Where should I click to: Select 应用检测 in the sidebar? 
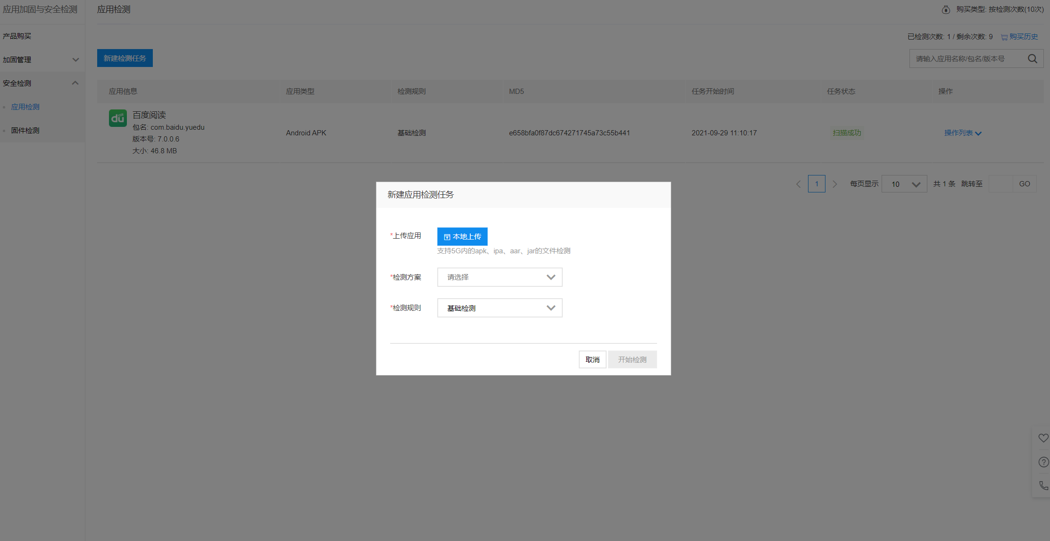pyautogui.click(x=25, y=107)
